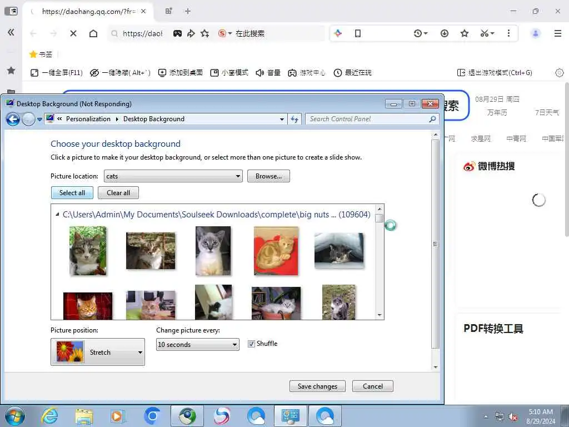The height and width of the screenshot is (427, 569).
Task: Toggle the Shuffle checkbox
Action: [251, 344]
